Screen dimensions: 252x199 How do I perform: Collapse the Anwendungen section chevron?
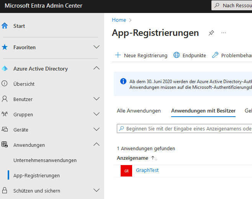click(x=97, y=145)
